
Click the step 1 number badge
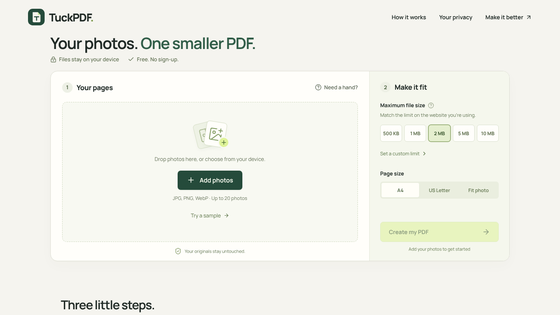pyautogui.click(x=67, y=87)
